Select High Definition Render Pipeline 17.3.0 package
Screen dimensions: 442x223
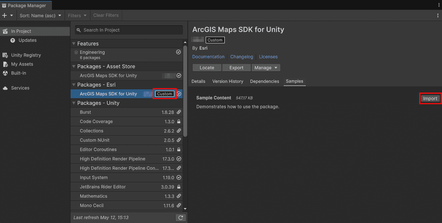127,159
